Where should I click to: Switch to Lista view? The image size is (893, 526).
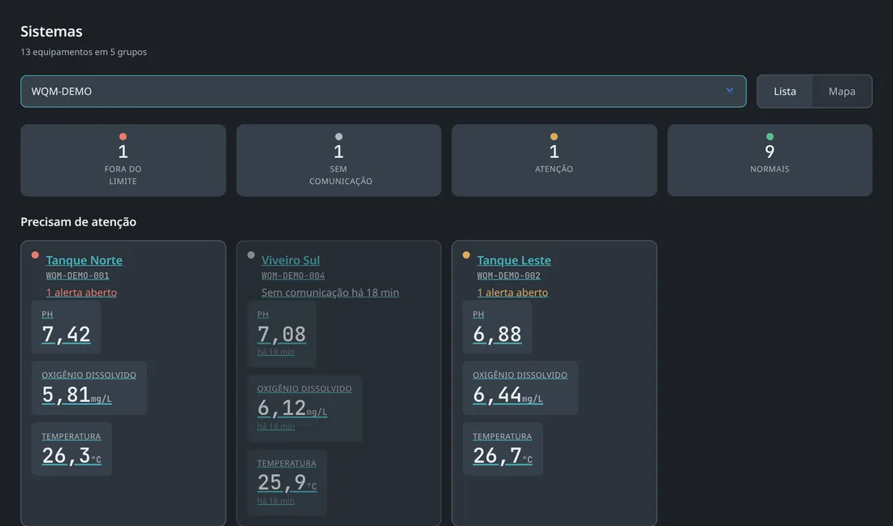coord(785,91)
